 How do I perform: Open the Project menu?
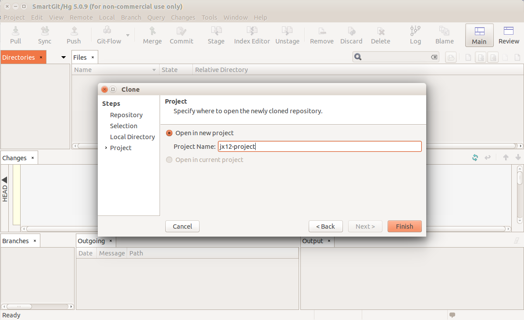click(x=14, y=18)
